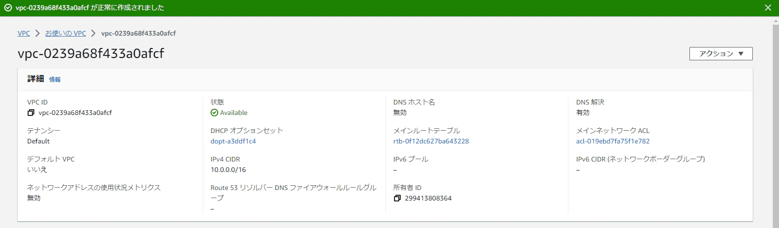This screenshot has height=228, width=779.
Task: Click the current breadcrumb vpc-0239a68f433a0afcf
Action: coord(139,33)
